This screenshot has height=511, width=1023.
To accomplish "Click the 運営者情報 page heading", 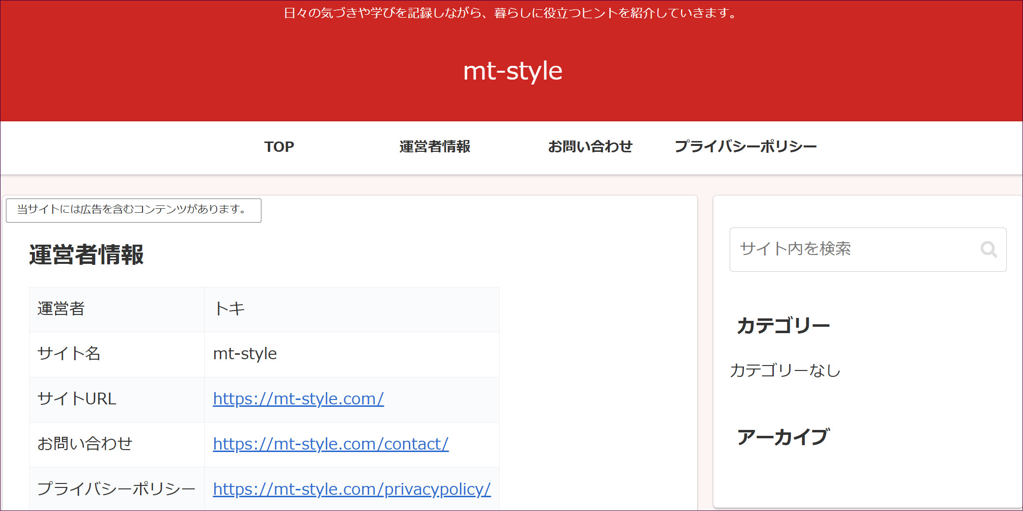I will tap(86, 255).
